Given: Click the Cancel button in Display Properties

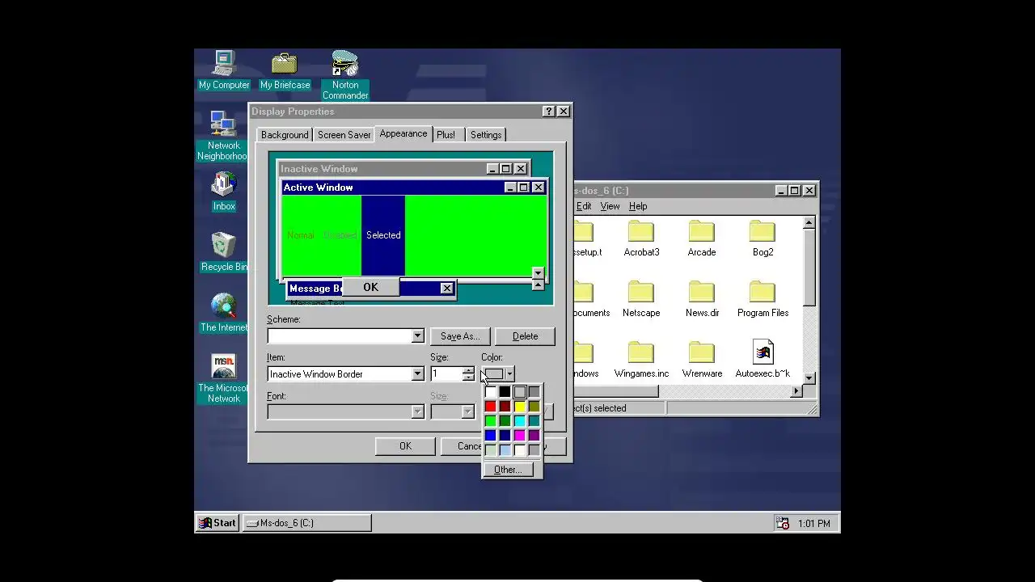Looking at the screenshot, I should click(x=462, y=446).
